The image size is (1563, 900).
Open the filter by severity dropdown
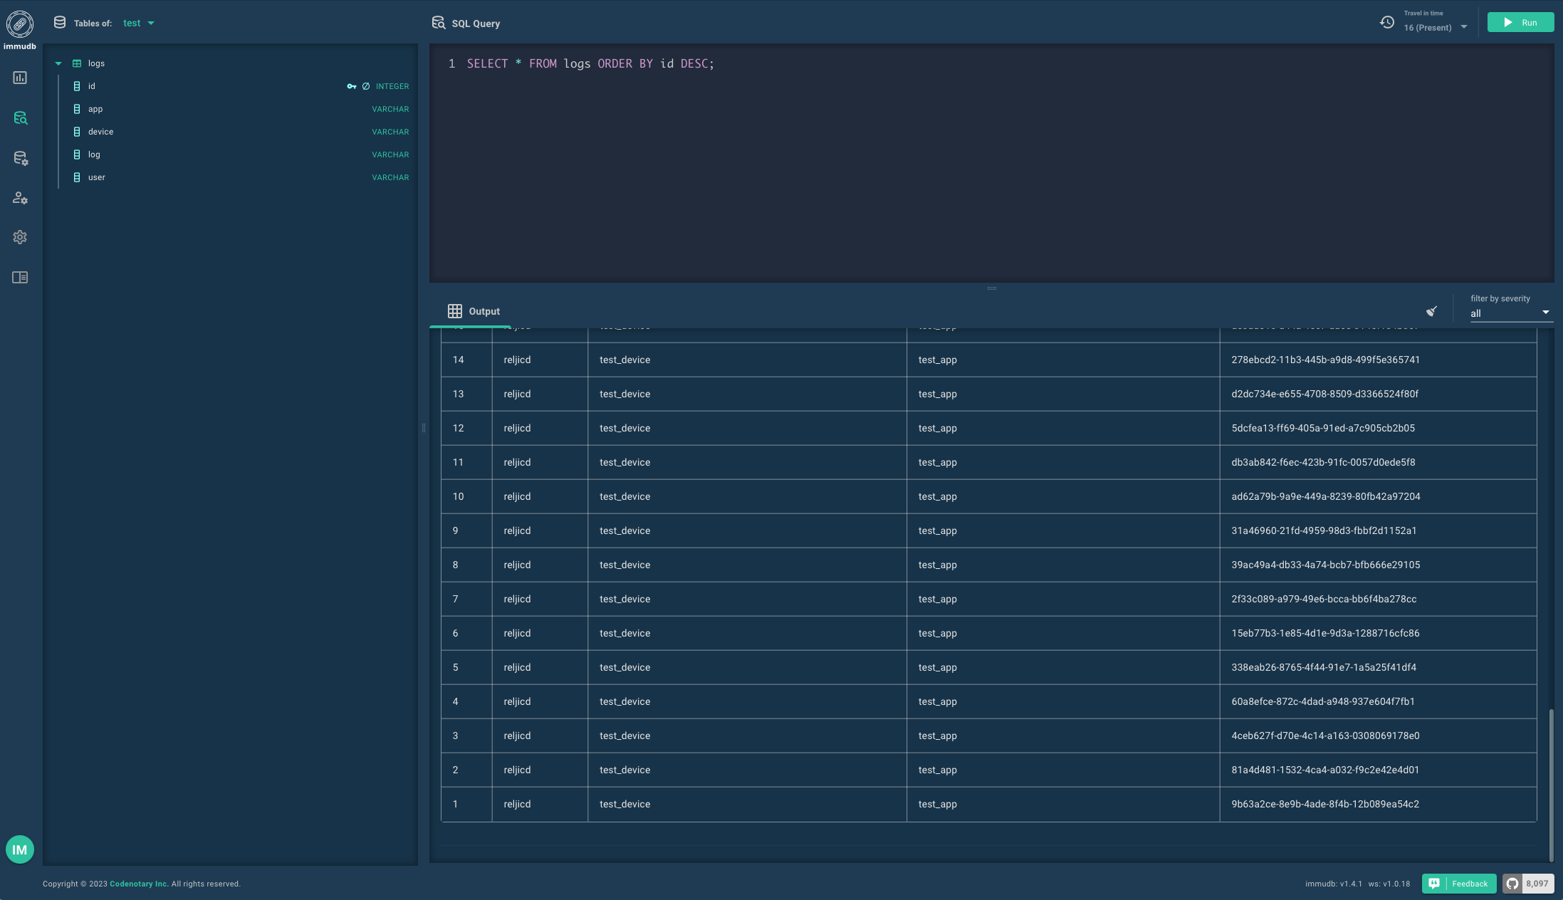1510,313
